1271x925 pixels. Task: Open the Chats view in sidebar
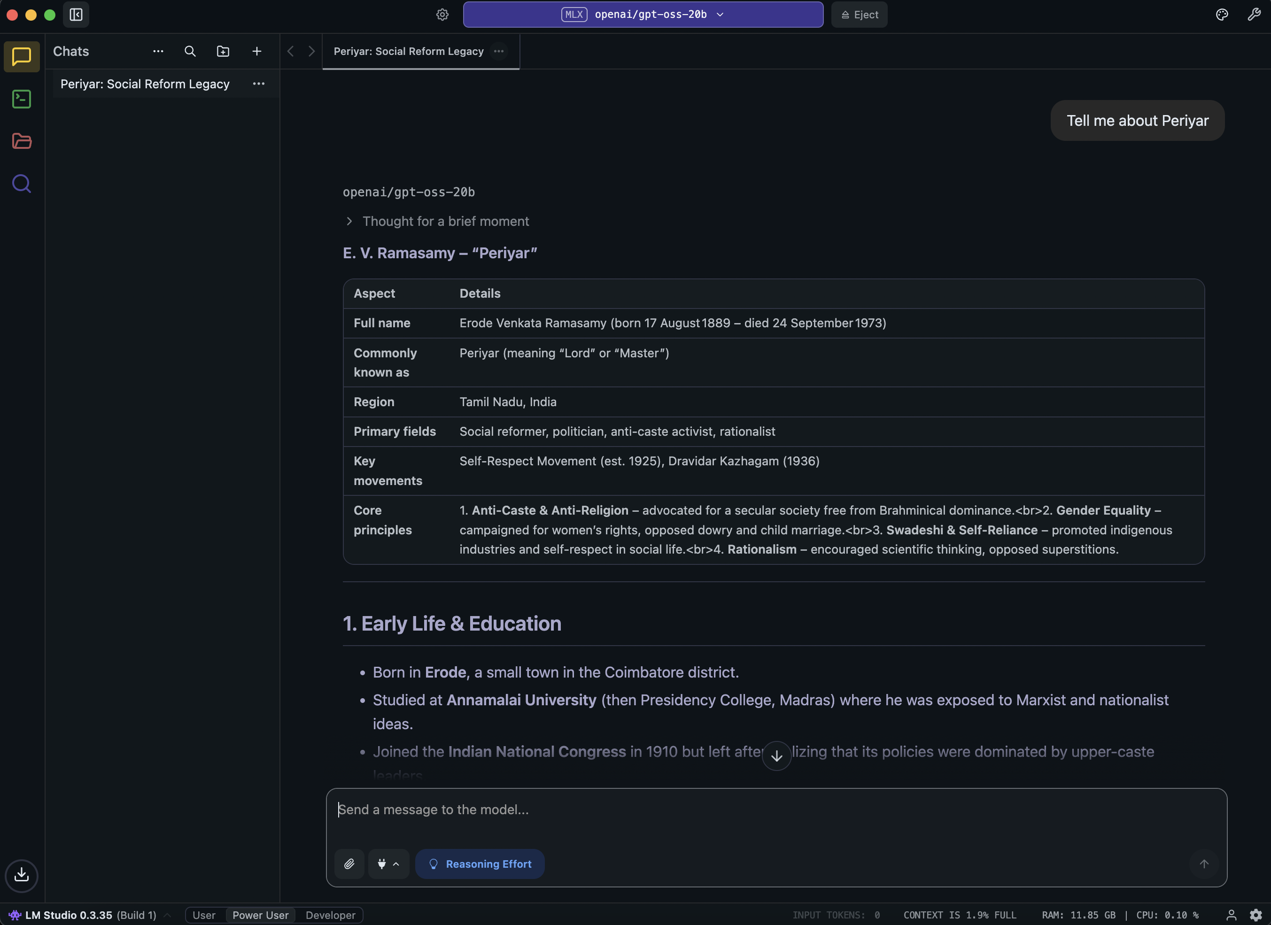21,57
